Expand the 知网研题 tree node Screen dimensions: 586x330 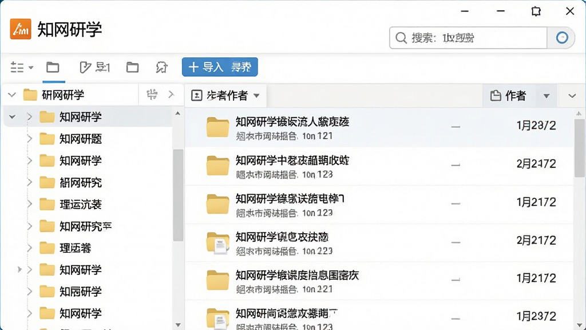pos(30,139)
